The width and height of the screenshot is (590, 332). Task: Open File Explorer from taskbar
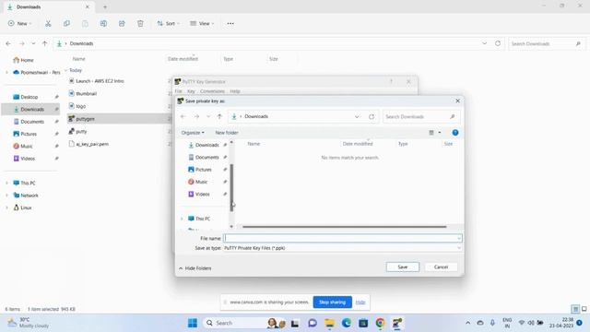(x=330, y=323)
